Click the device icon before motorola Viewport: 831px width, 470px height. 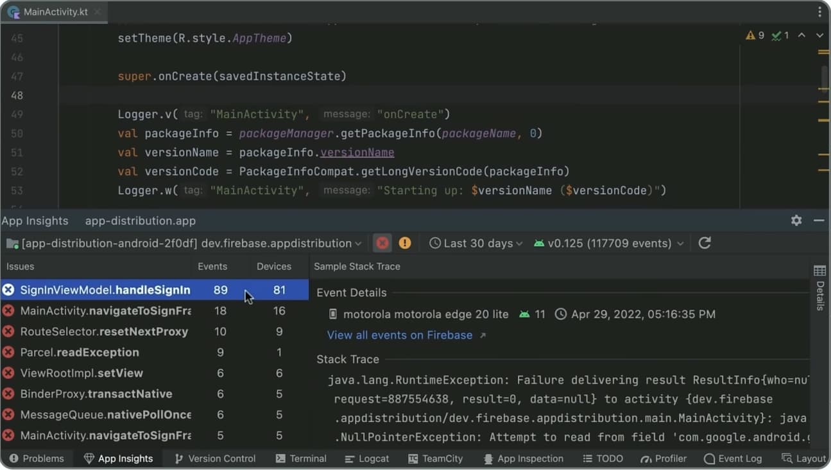(x=332, y=314)
